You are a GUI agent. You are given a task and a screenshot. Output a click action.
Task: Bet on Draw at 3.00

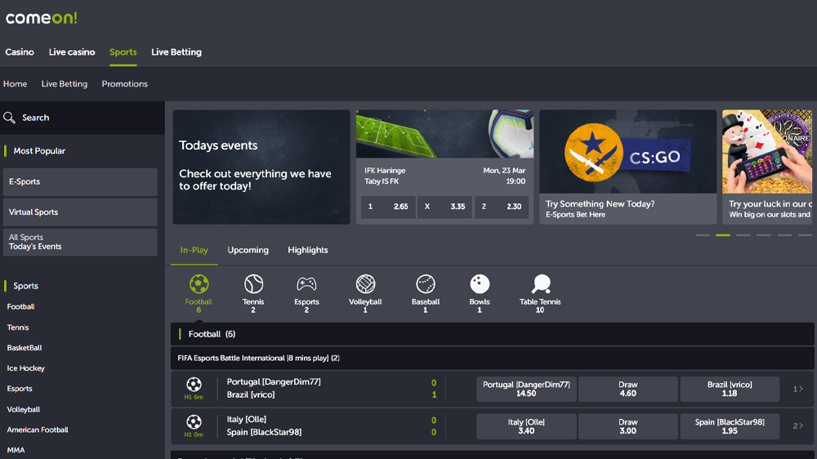627,426
